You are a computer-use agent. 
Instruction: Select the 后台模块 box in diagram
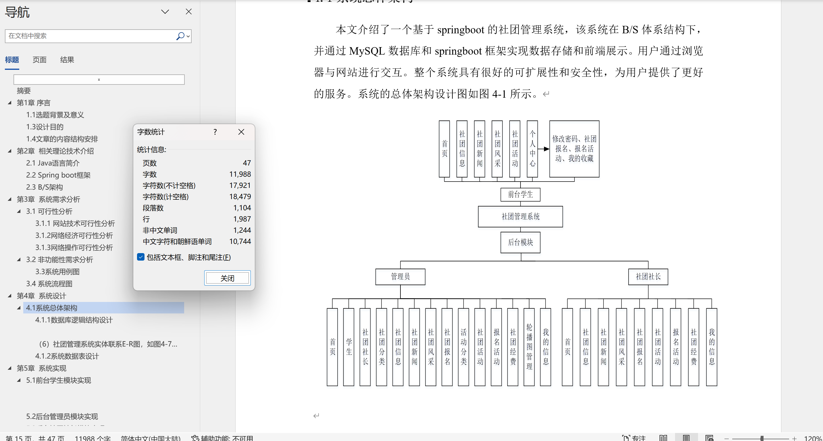coord(521,242)
